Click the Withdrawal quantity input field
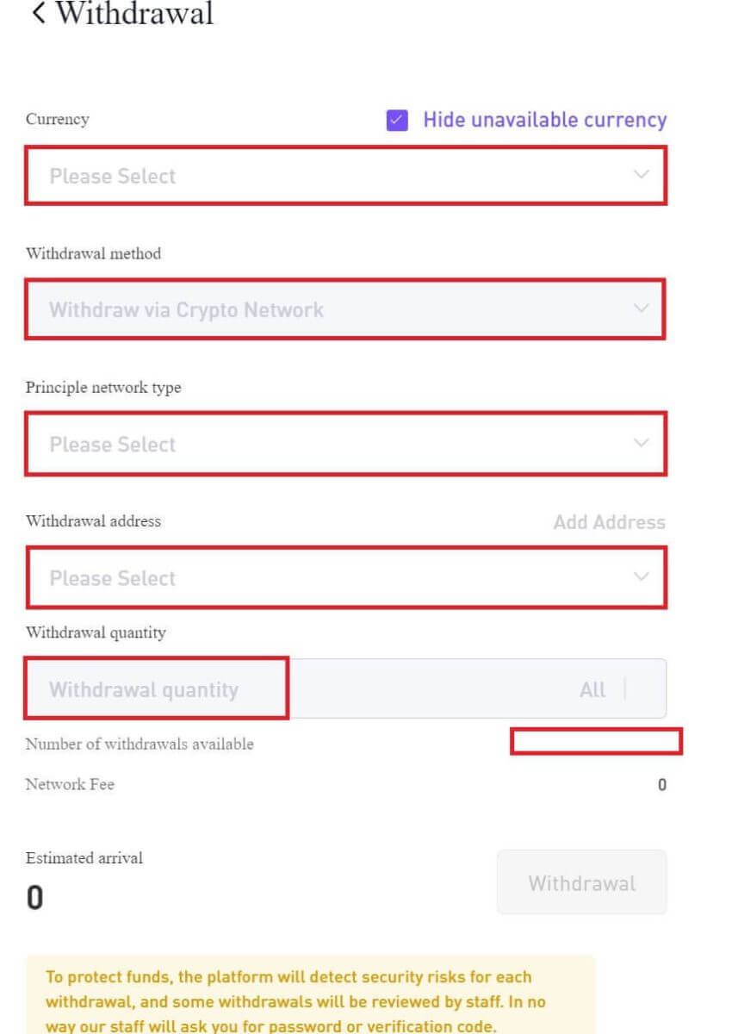Screen dimensions: 738x1034 pos(155,688)
